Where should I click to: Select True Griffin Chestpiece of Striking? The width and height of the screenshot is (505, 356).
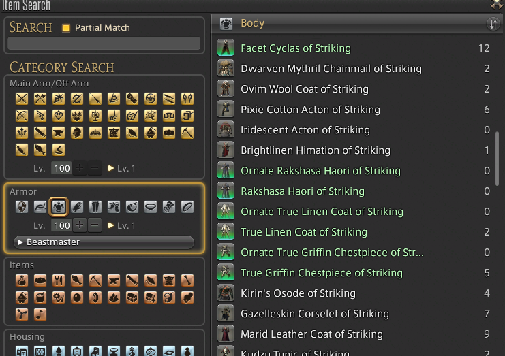tap(354, 273)
